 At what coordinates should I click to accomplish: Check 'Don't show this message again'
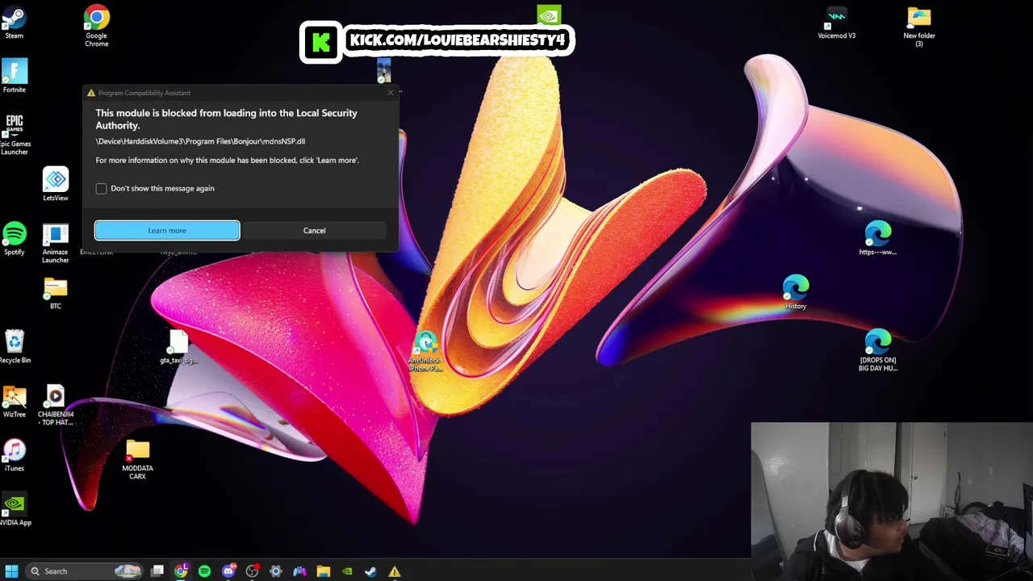tap(101, 189)
